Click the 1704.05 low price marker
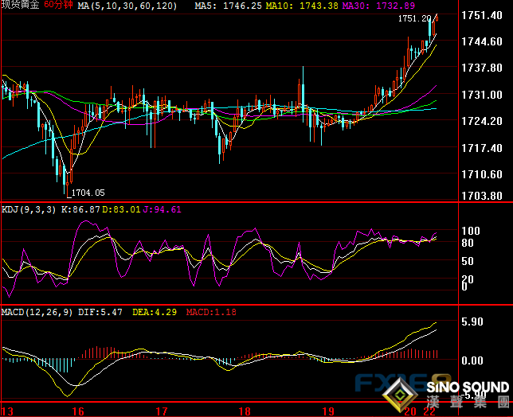The width and height of the screenshot is (513, 417). click(88, 193)
